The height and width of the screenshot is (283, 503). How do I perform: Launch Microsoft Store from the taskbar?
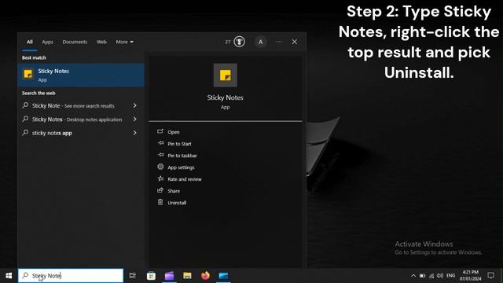151,276
